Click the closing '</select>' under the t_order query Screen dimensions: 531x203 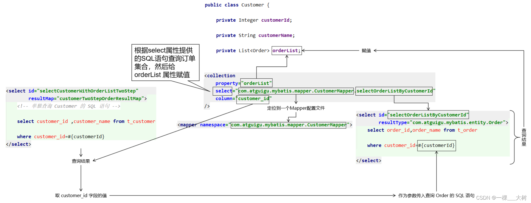(369, 160)
